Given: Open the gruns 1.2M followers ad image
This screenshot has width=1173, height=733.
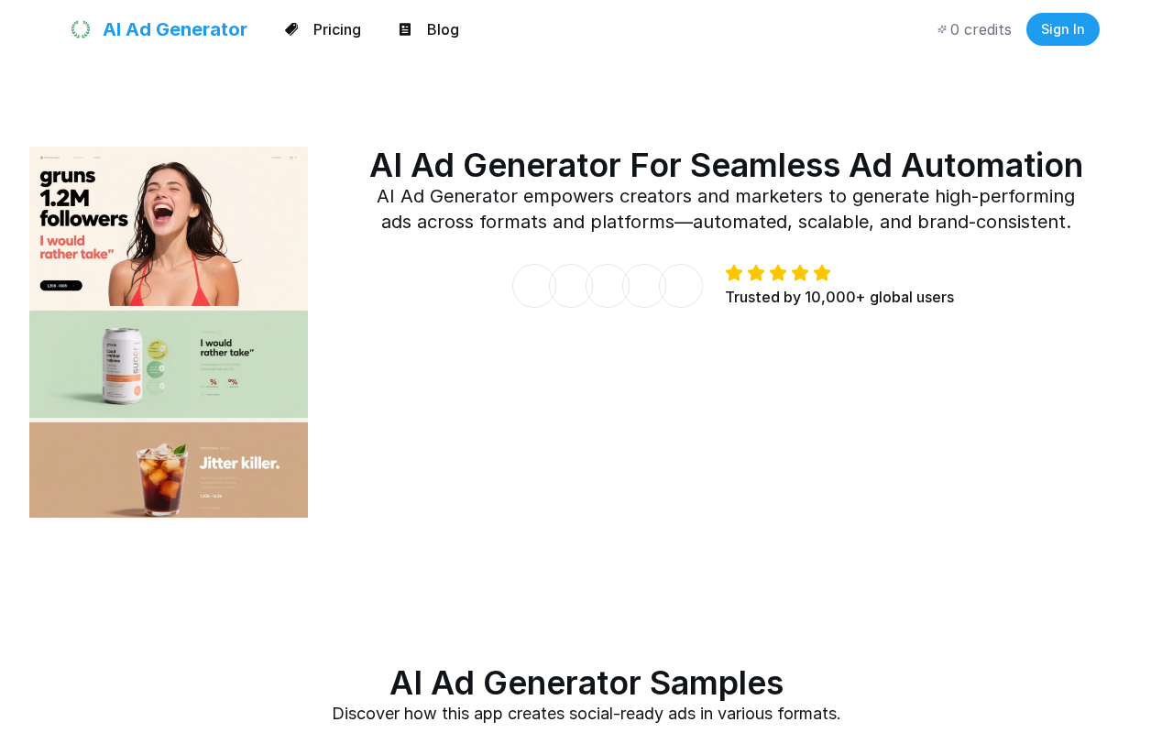Looking at the screenshot, I should pos(169,226).
